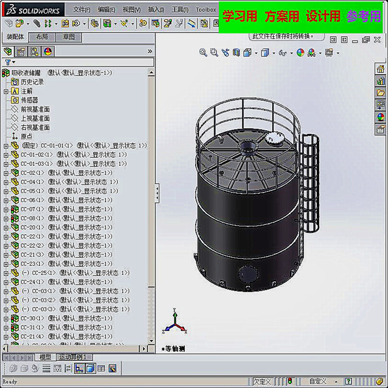388x388 pixels.
Task: Click the Apply Scene icon
Action: click(x=312, y=52)
